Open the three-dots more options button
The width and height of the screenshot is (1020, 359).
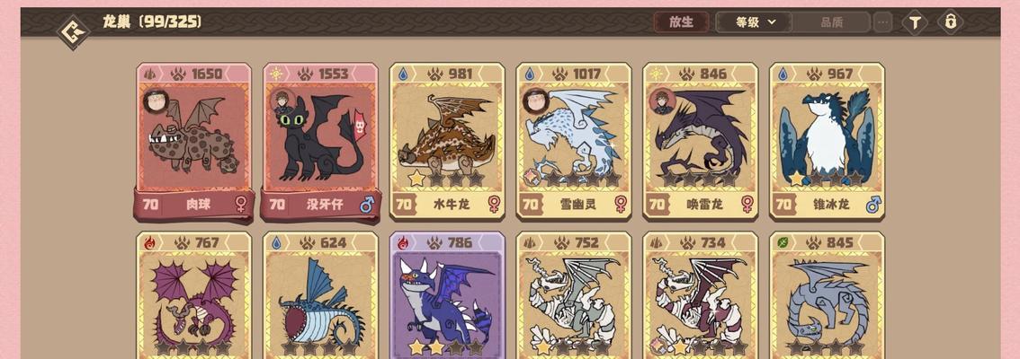click(x=882, y=22)
